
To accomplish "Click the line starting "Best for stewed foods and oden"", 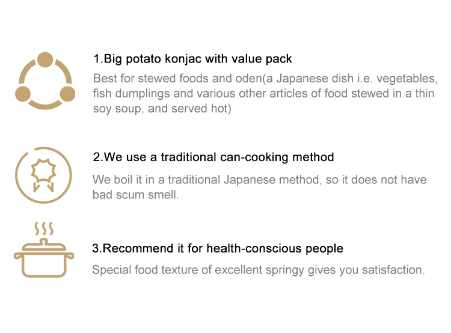I will [x=265, y=79].
